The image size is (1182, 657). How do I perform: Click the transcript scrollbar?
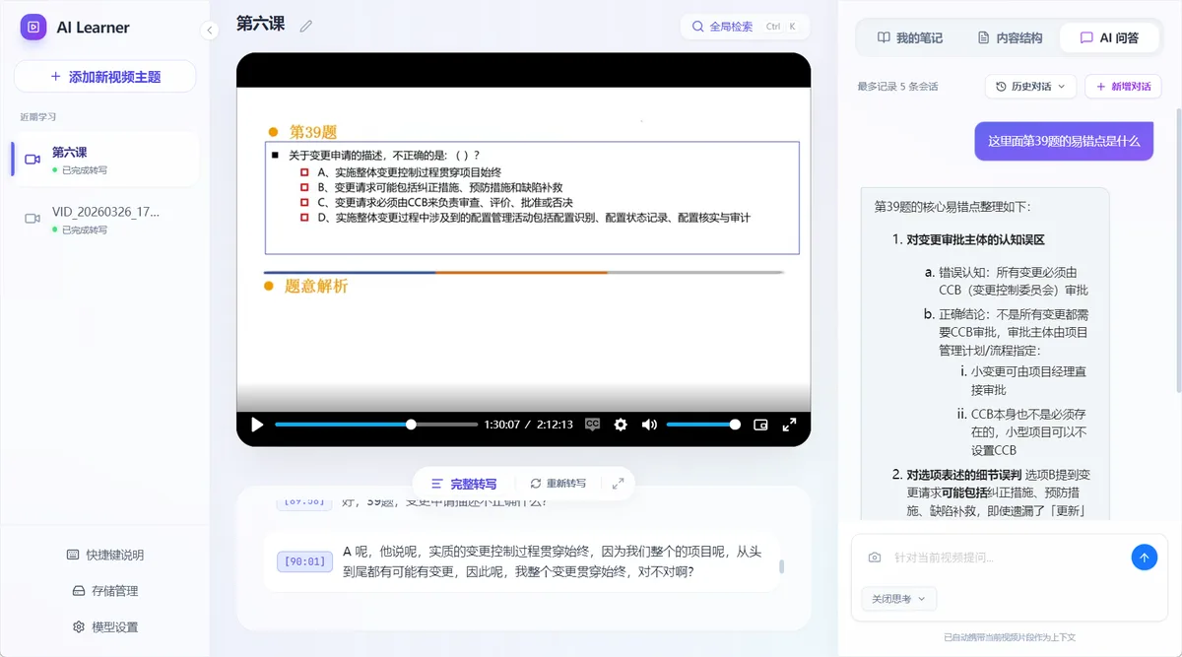[782, 566]
